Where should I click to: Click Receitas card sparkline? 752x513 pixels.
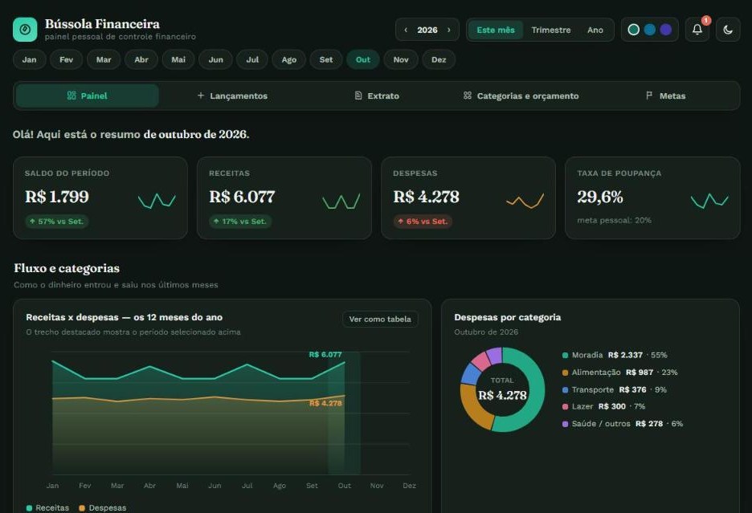click(341, 201)
